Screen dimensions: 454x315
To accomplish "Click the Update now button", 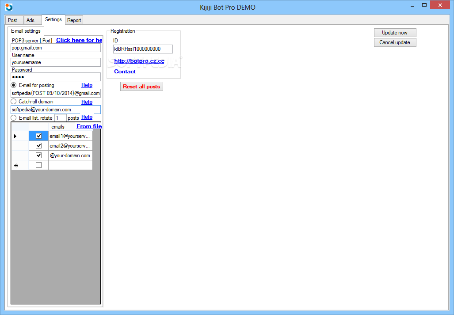I will coord(395,33).
